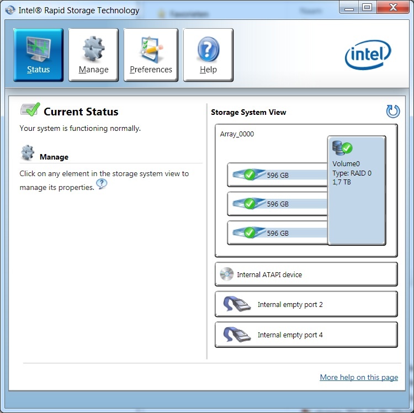This screenshot has height=413, width=414.
Task: Open the More help on this page link
Action: [359, 377]
